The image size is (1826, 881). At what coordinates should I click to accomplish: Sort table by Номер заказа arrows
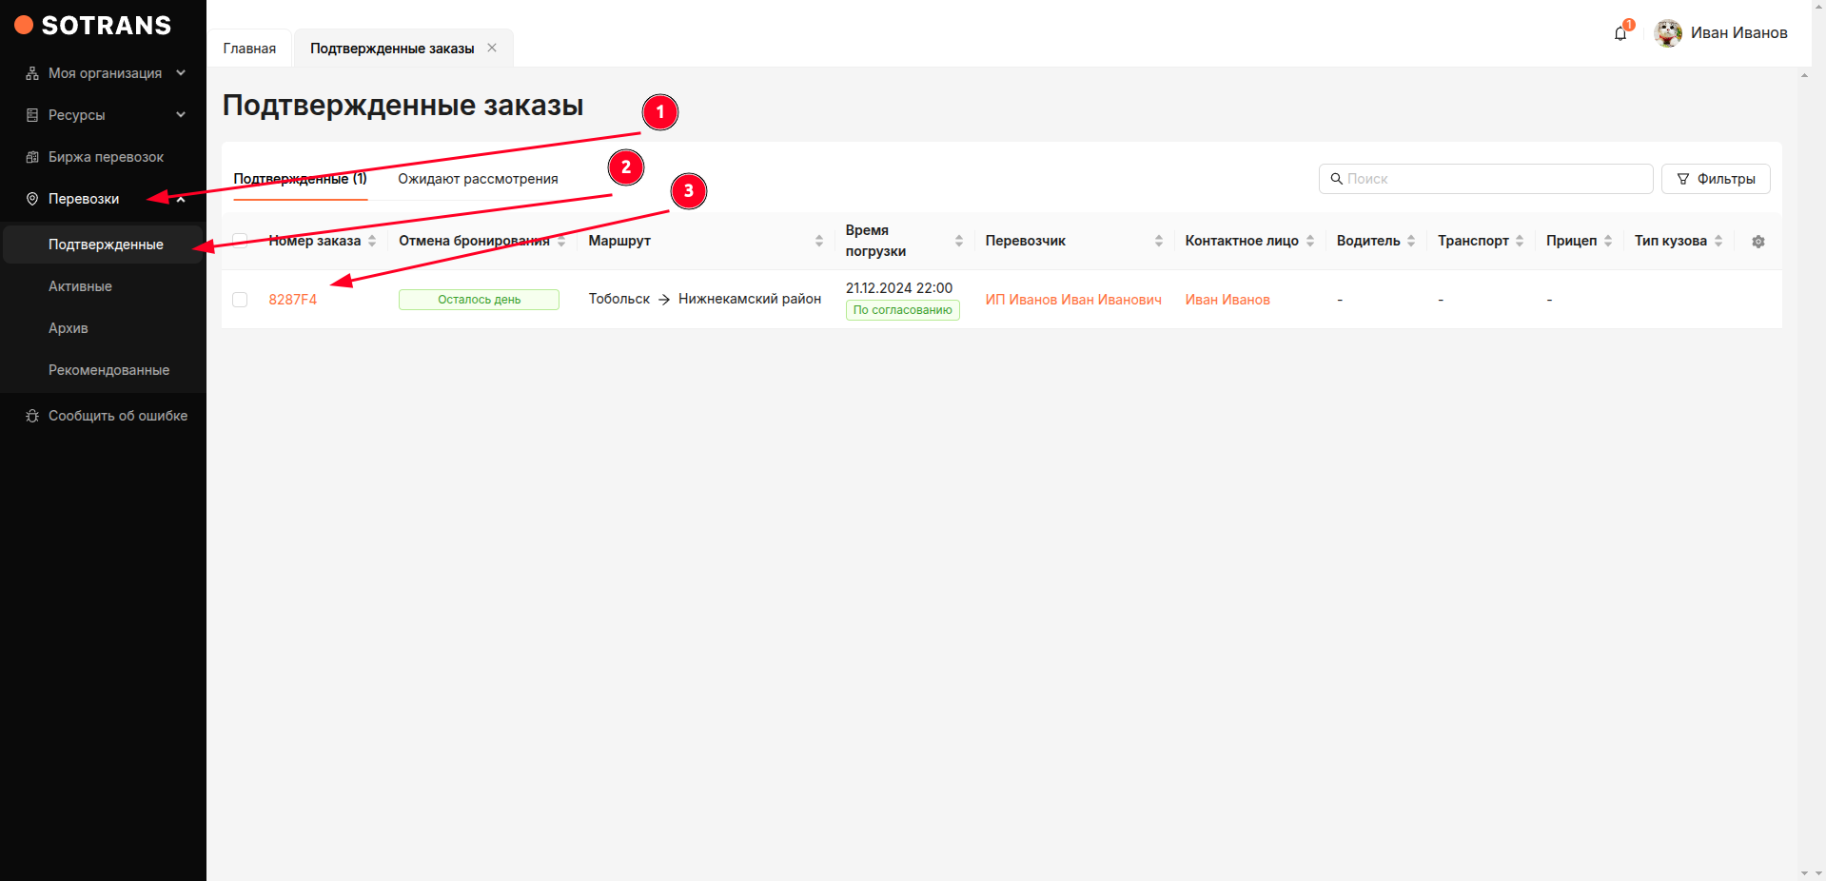[372, 242]
